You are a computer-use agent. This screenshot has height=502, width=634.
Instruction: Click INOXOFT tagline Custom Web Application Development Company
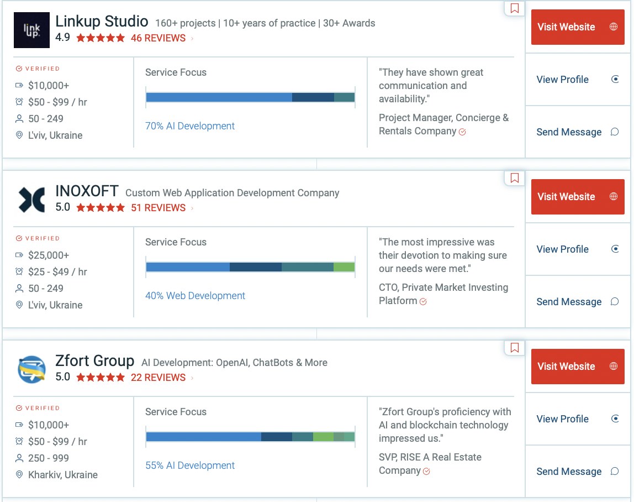232,193
